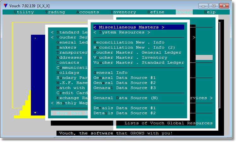Open the Help menu
Screen dimensions: 236x142
[x=210, y=12]
